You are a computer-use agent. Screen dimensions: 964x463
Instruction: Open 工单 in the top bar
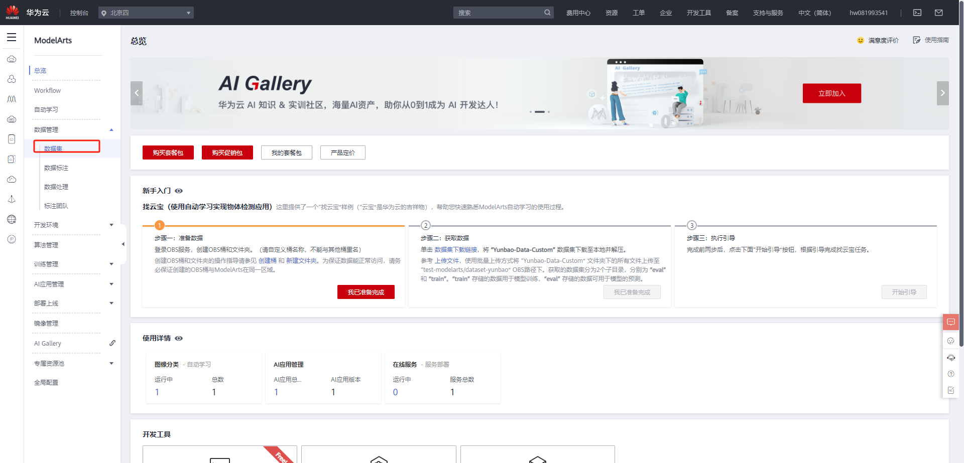click(x=639, y=13)
